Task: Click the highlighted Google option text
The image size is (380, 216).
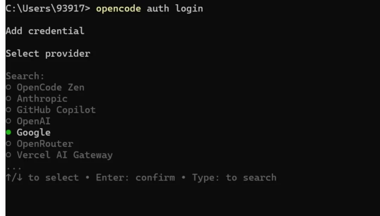Action: click(33, 132)
